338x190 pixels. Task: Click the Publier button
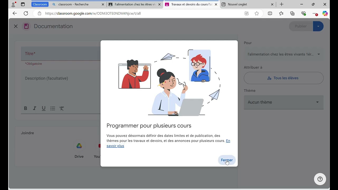[301, 26]
